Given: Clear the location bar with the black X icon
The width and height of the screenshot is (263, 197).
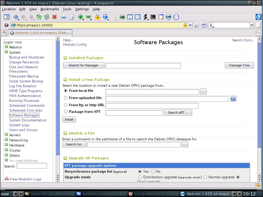Looking at the screenshot, I should [x=6, y=25].
